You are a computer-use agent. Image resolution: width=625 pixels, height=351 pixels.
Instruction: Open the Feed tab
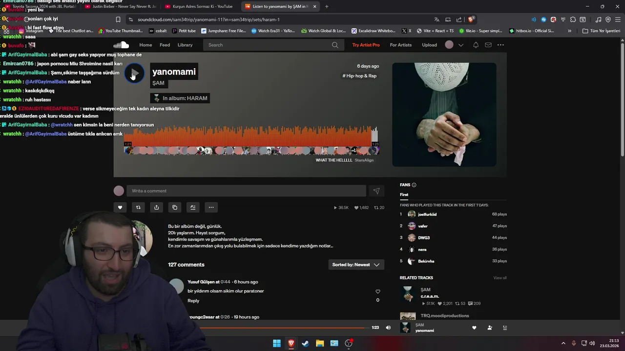coord(165,45)
